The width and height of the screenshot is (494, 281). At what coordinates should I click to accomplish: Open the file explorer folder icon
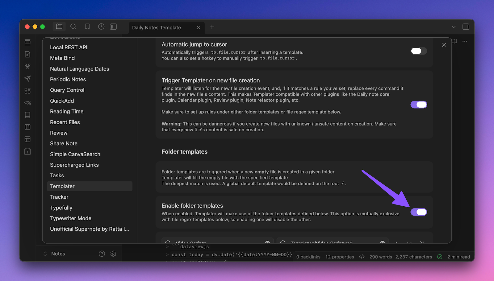59,27
